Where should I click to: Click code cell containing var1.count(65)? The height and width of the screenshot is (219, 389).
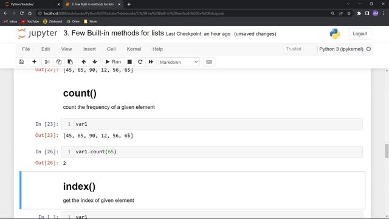coord(212,151)
